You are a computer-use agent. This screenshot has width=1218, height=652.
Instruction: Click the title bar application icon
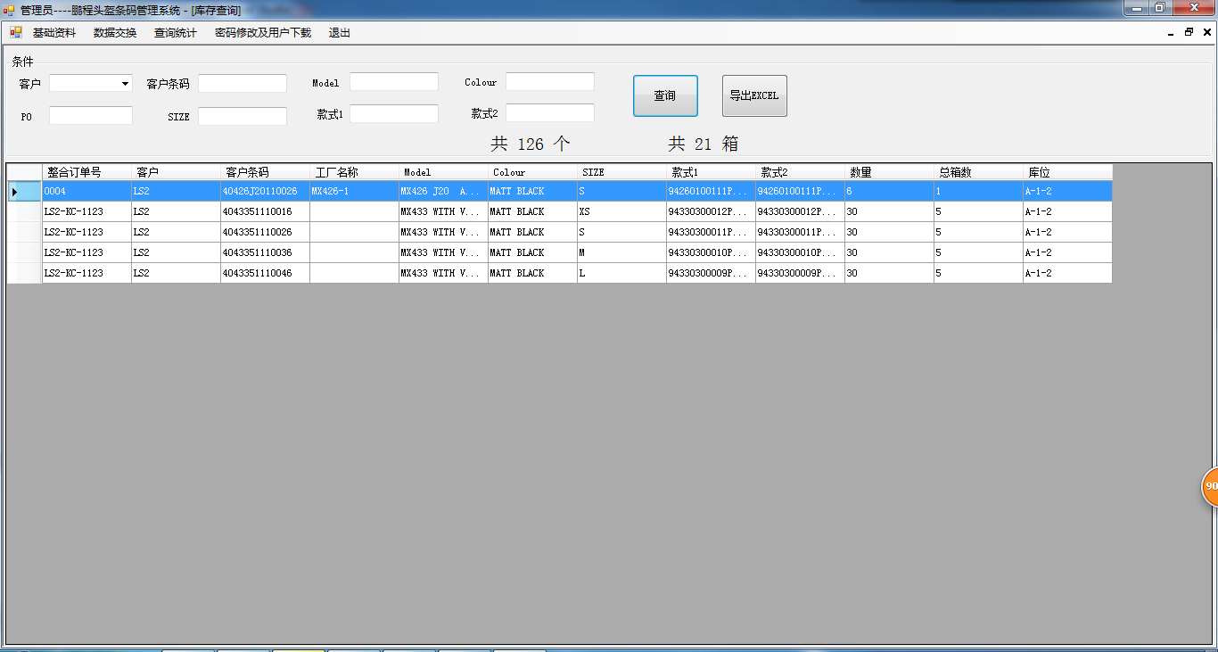[x=9, y=10]
